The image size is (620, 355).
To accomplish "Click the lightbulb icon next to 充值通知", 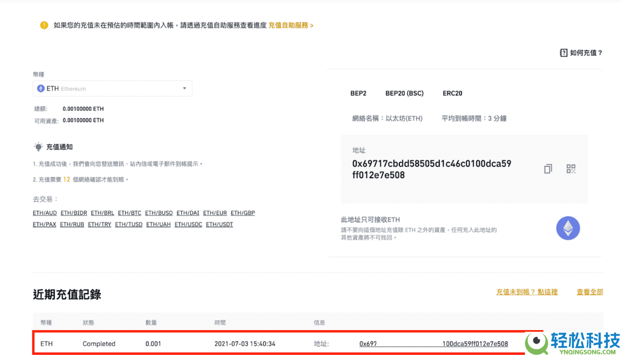I will [x=38, y=146].
